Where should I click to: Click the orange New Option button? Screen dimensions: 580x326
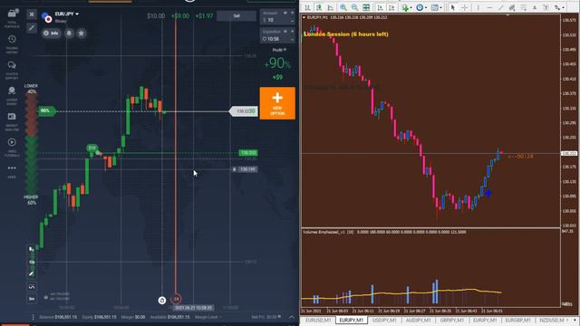tap(277, 103)
